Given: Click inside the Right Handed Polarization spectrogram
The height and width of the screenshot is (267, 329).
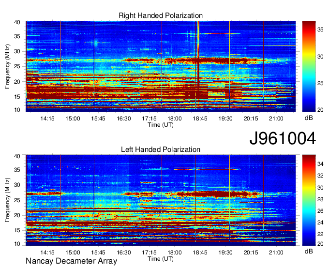Looking at the screenshot, I should tap(161, 66).
